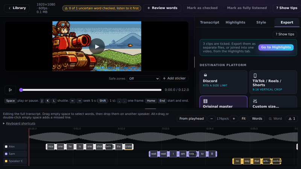Click the 0:02.0 timeline ruler mark
301x169 pixels.
122,129
